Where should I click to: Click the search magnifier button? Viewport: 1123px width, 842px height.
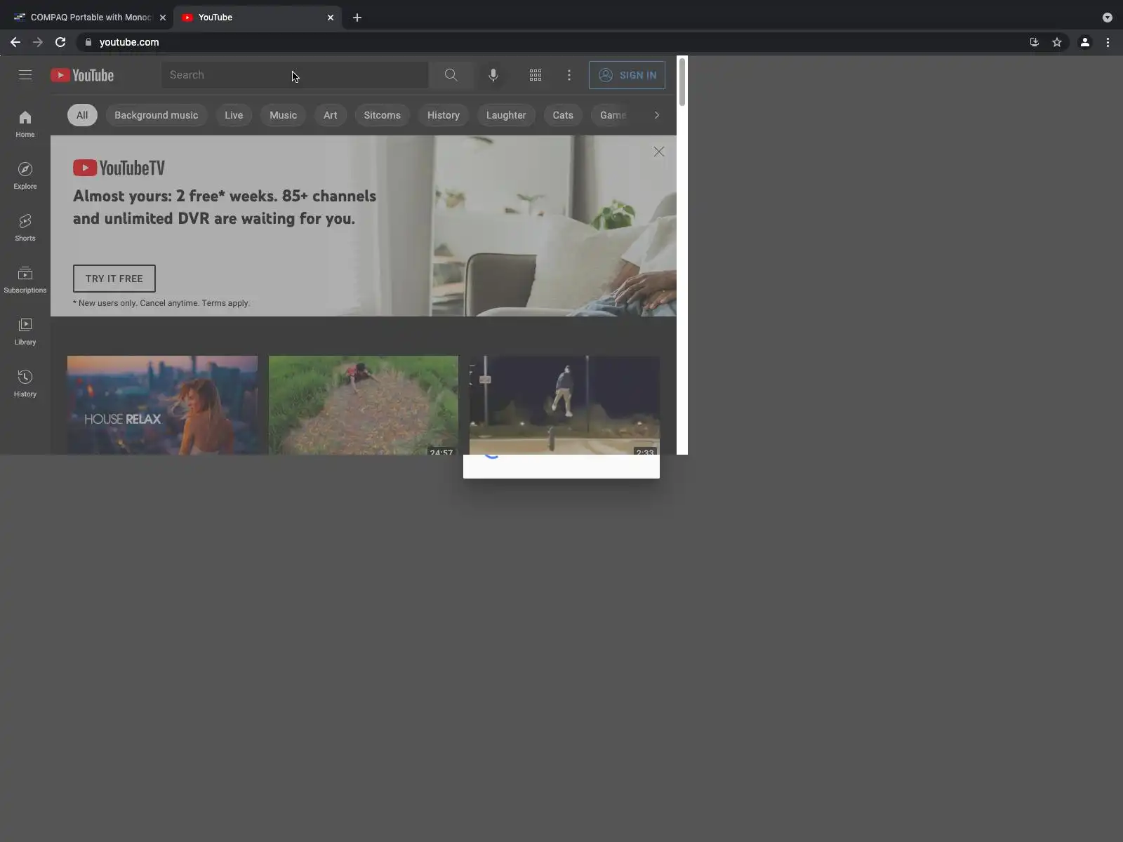451,75
